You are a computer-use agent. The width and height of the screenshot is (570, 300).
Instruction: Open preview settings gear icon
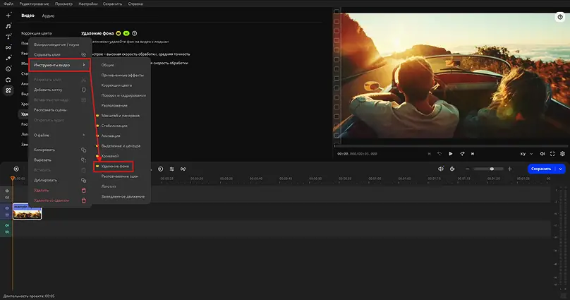point(562,154)
